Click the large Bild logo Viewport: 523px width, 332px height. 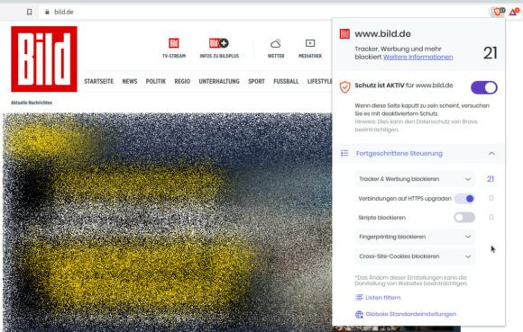[x=44, y=58]
